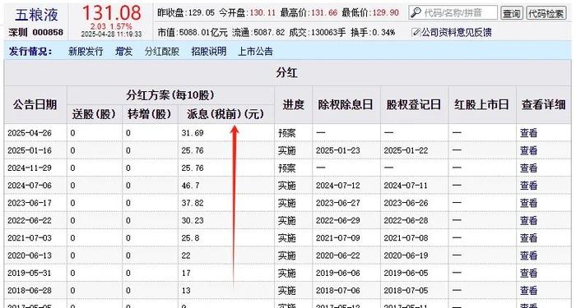Click 查看 for the 2024-11-29 proposal

point(528,168)
